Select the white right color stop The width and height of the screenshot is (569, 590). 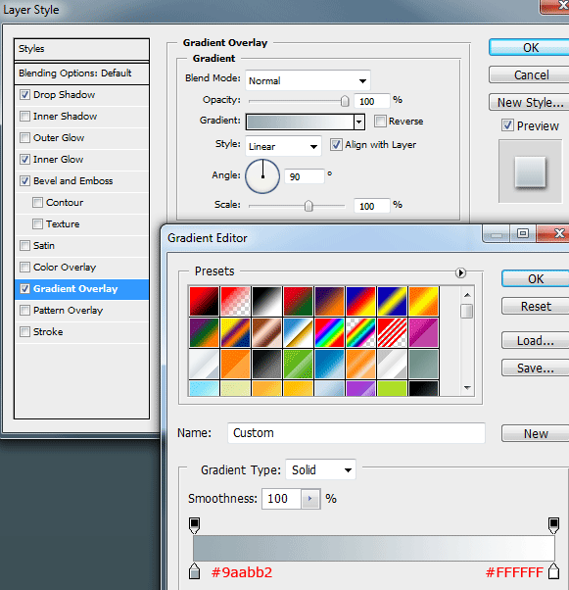click(553, 570)
